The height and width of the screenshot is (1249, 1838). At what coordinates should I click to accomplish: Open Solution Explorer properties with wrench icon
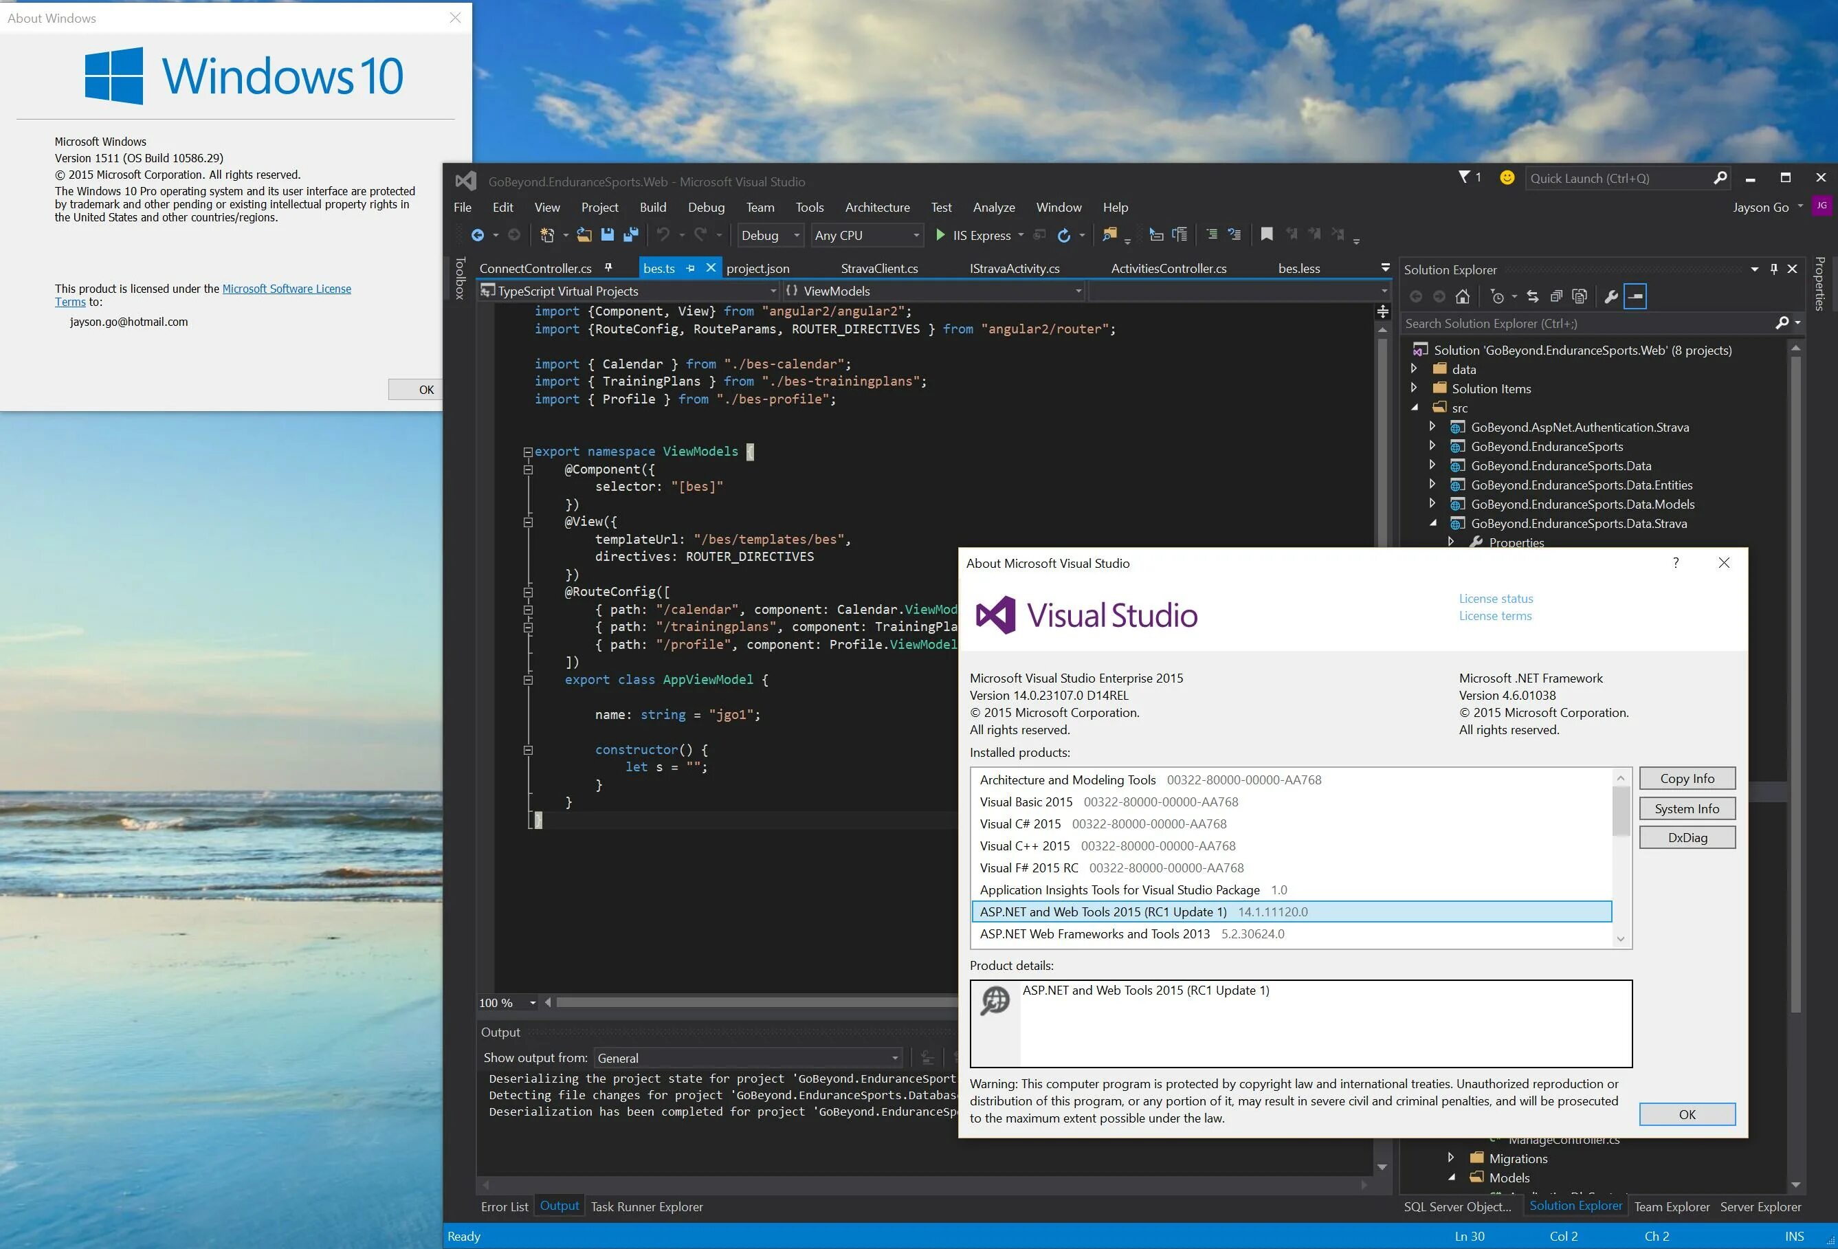pos(1612,296)
